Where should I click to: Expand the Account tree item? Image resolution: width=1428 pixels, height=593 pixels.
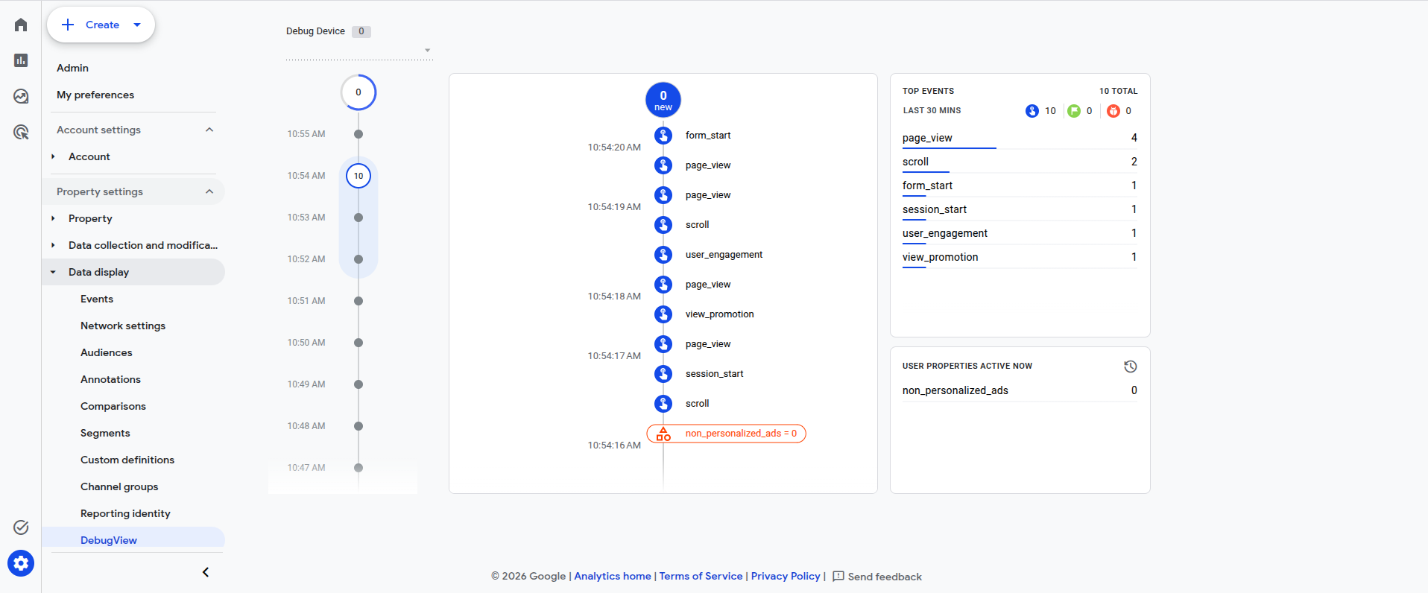tap(53, 156)
